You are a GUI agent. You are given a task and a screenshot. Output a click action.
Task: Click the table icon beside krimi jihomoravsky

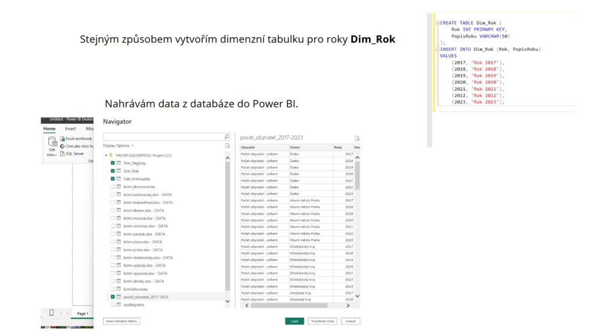[119, 187]
